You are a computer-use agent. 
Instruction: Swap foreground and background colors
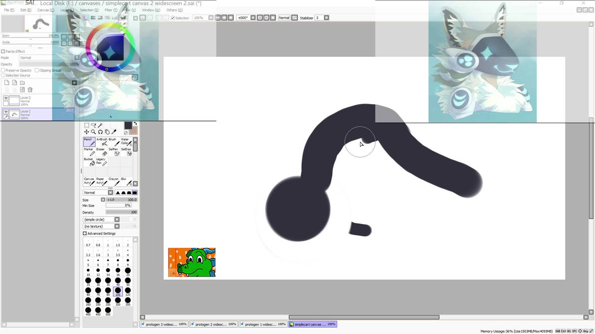click(x=135, y=124)
